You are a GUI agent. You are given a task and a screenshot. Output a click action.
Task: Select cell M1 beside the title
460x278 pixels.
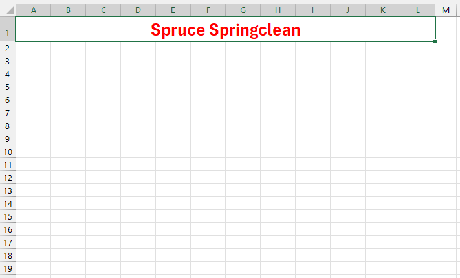pyautogui.click(x=447, y=30)
